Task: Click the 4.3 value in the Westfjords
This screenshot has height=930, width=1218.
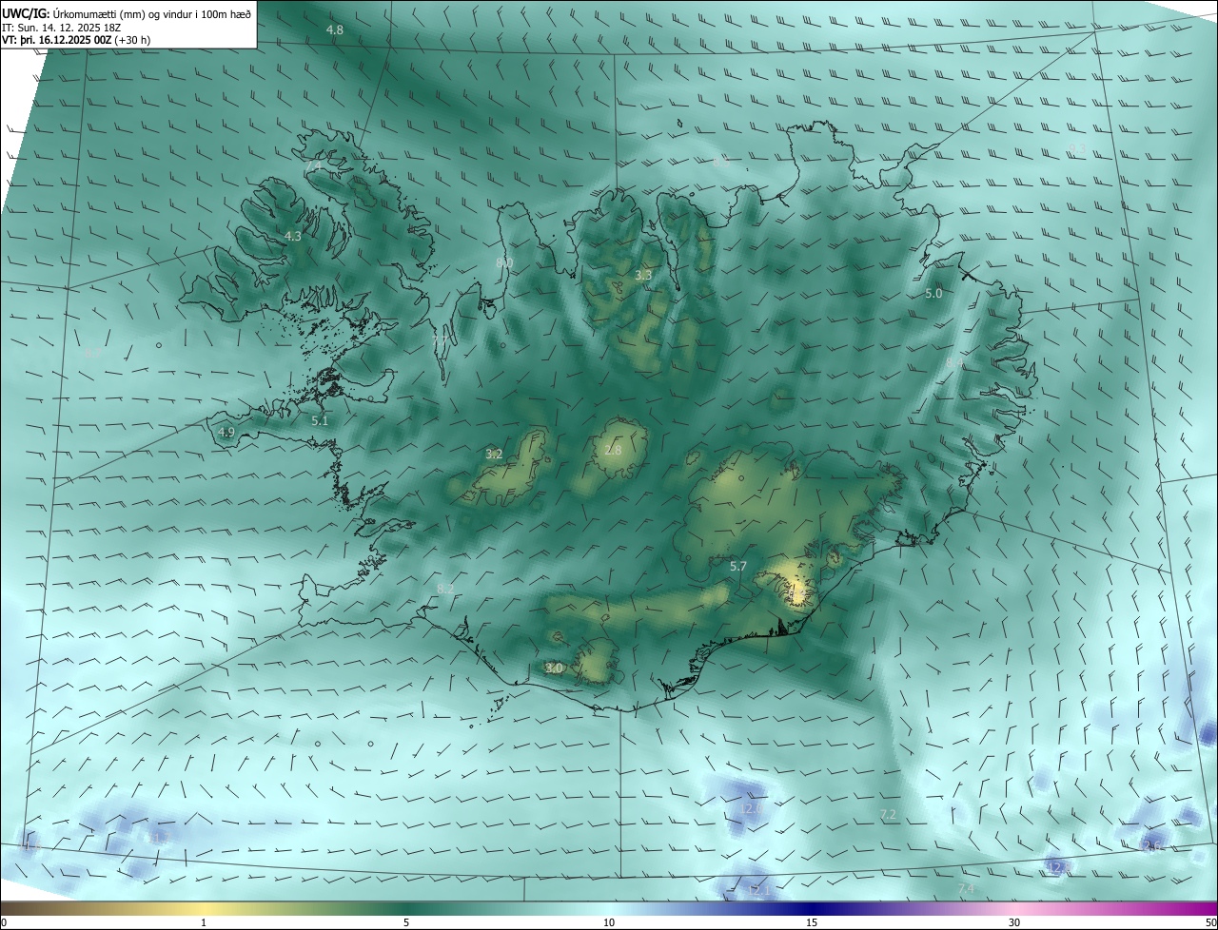Action: tap(293, 237)
